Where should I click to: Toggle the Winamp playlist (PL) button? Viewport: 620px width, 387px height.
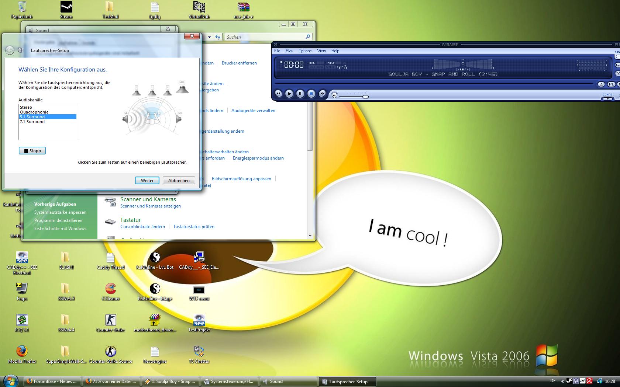[x=611, y=84]
